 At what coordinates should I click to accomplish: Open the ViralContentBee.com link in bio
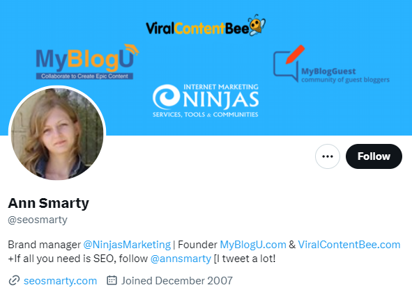pyautogui.click(x=349, y=245)
